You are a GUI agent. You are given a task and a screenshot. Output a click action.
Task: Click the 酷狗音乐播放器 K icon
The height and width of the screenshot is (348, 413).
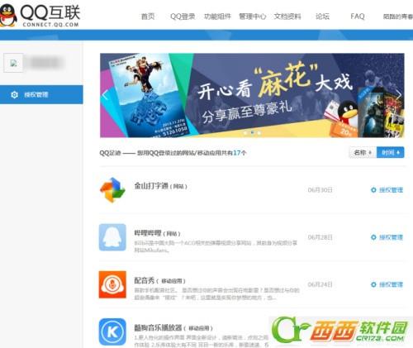tap(112, 331)
